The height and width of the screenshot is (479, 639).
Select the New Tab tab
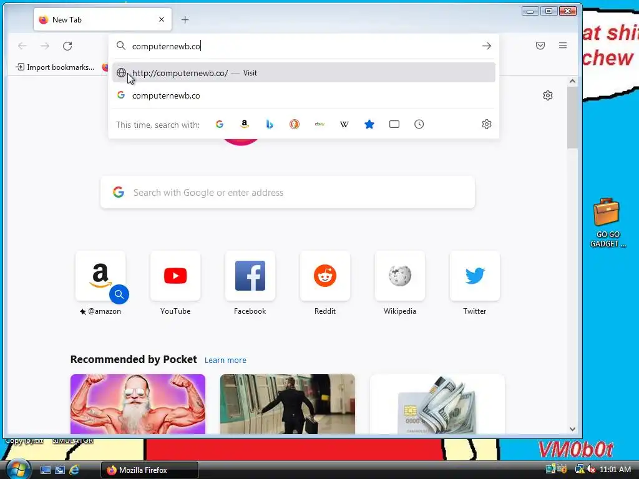click(103, 19)
